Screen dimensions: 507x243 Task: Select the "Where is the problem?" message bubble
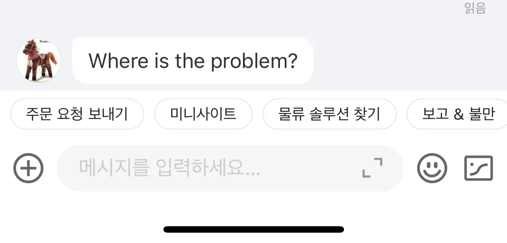193,61
